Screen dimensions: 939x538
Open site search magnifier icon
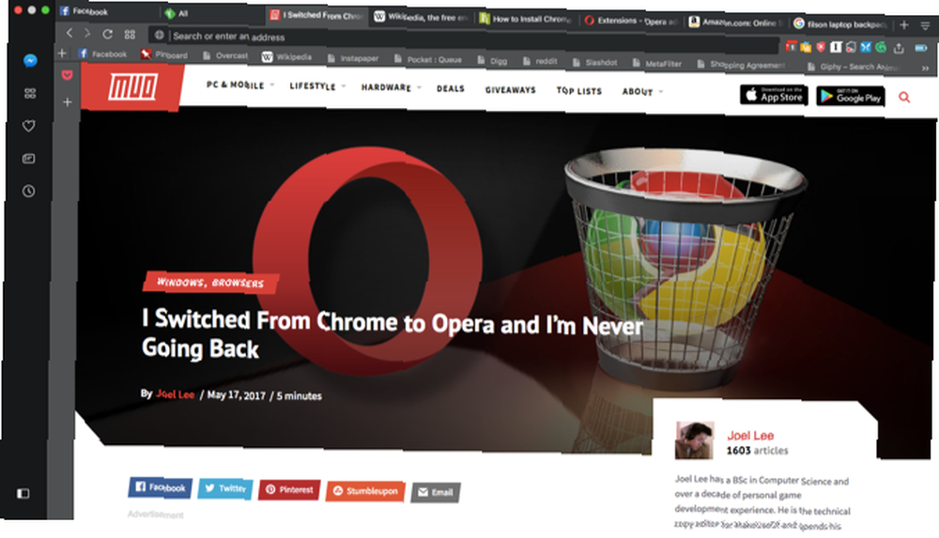pos(904,97)
